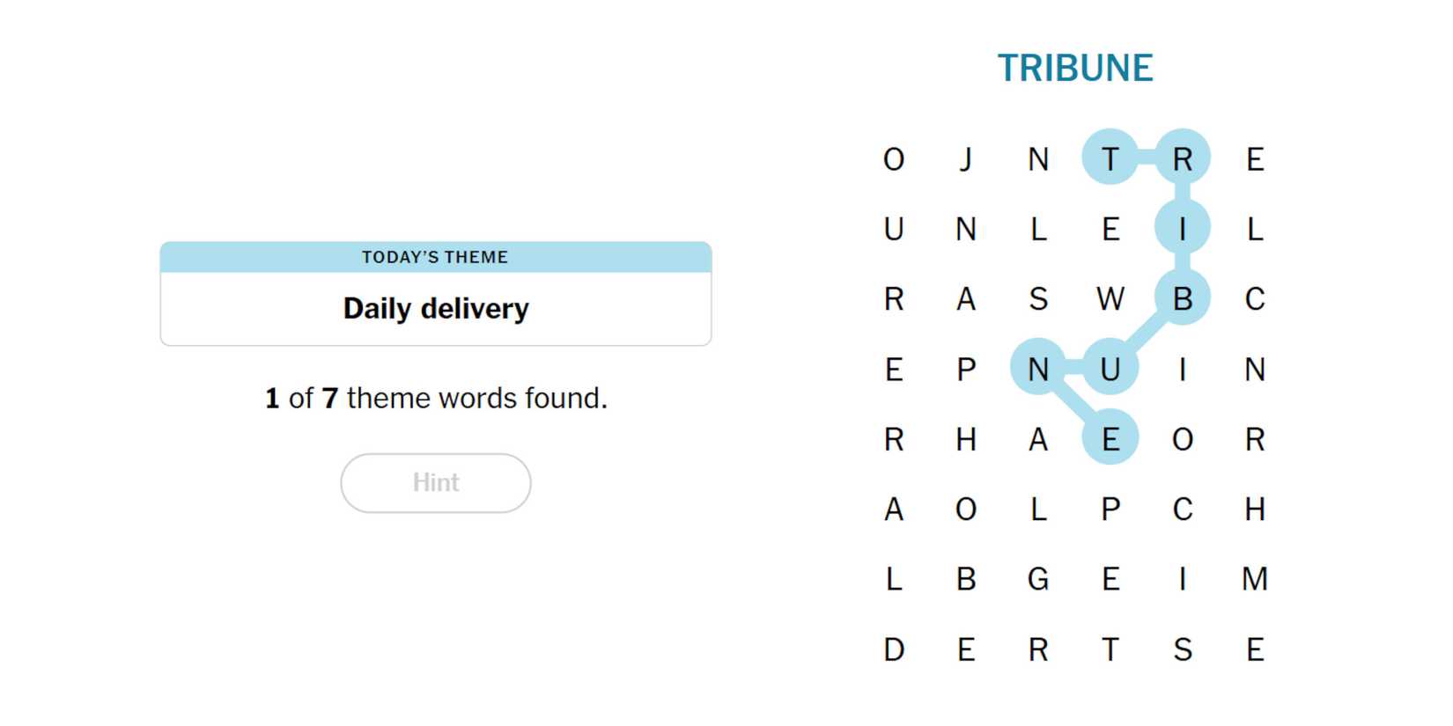The width and height of the screenshot is (1453, 726).
Task: Select letter E in the bottom-right corner
Action: click(1255, 649)
